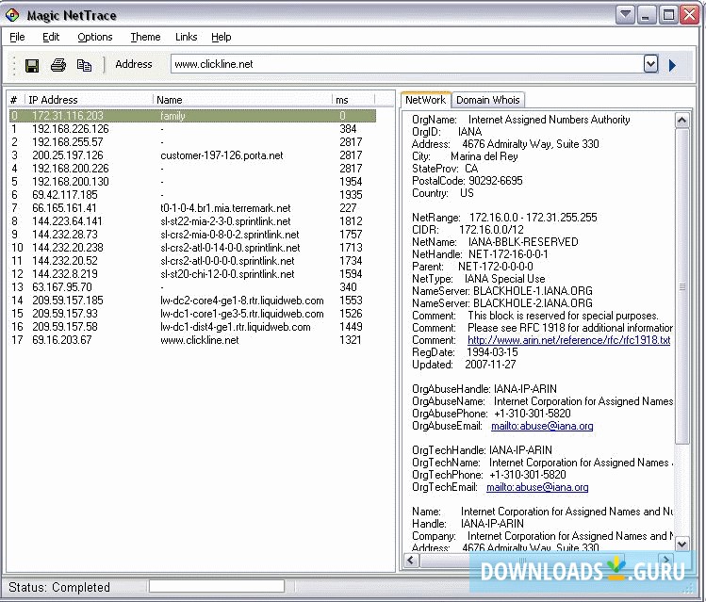Image resolution: width=706 pixels, height=602 pixels.
Task: Click the Address input field
Action: coord(407,64)
